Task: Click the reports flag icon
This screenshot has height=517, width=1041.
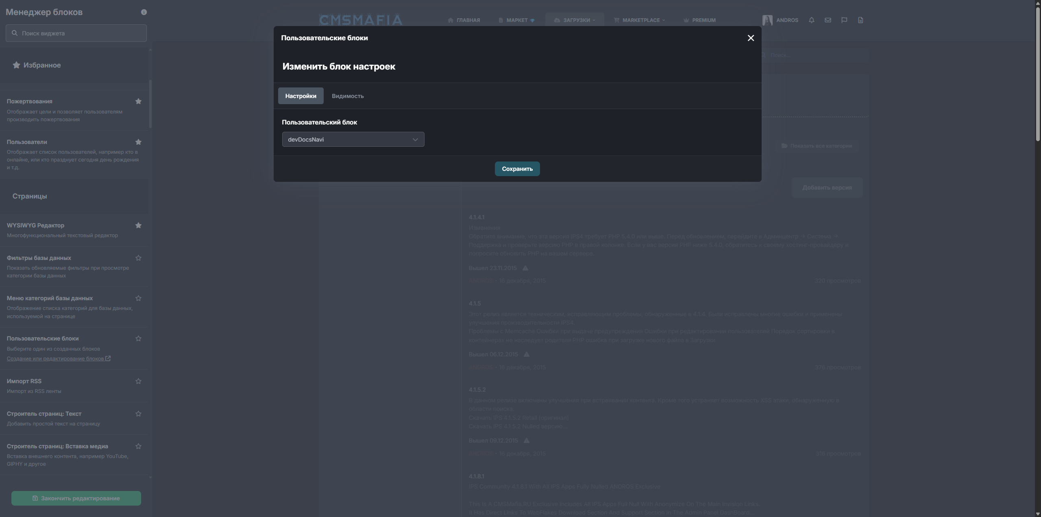Action: [x=844, y=20]
